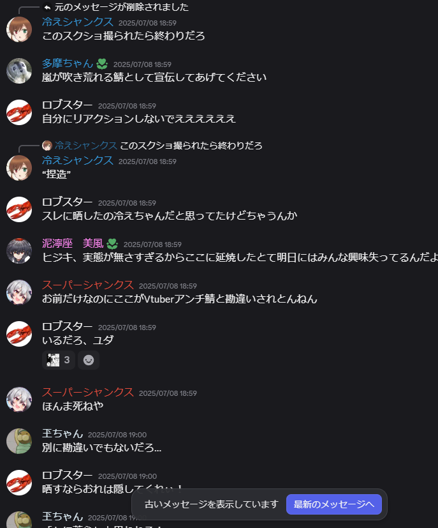Open 泥濘座 美風 dark-haired avatar
The width and height of the screenshot is (438, 528).
pos(19,251)
